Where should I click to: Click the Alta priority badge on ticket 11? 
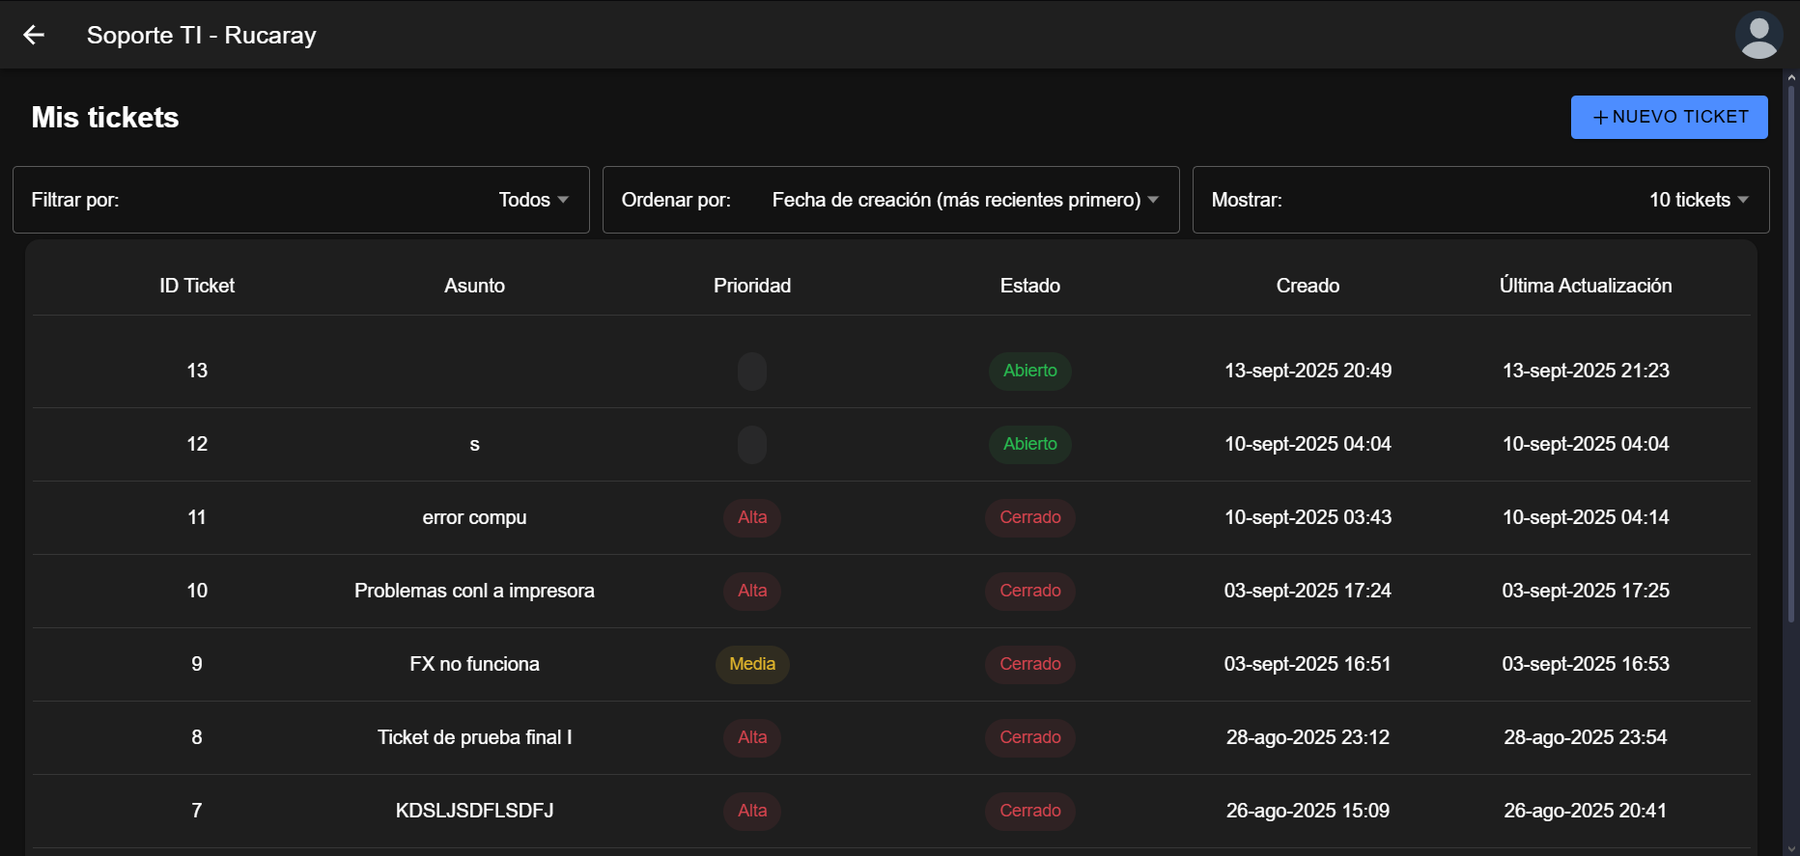coord(752,517)
